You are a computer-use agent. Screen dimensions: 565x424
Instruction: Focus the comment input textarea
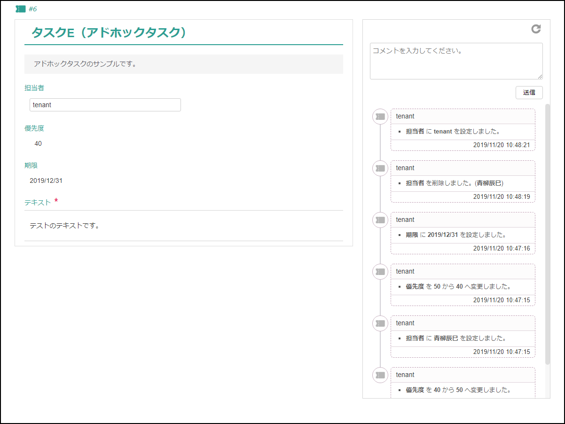[456, 61]
